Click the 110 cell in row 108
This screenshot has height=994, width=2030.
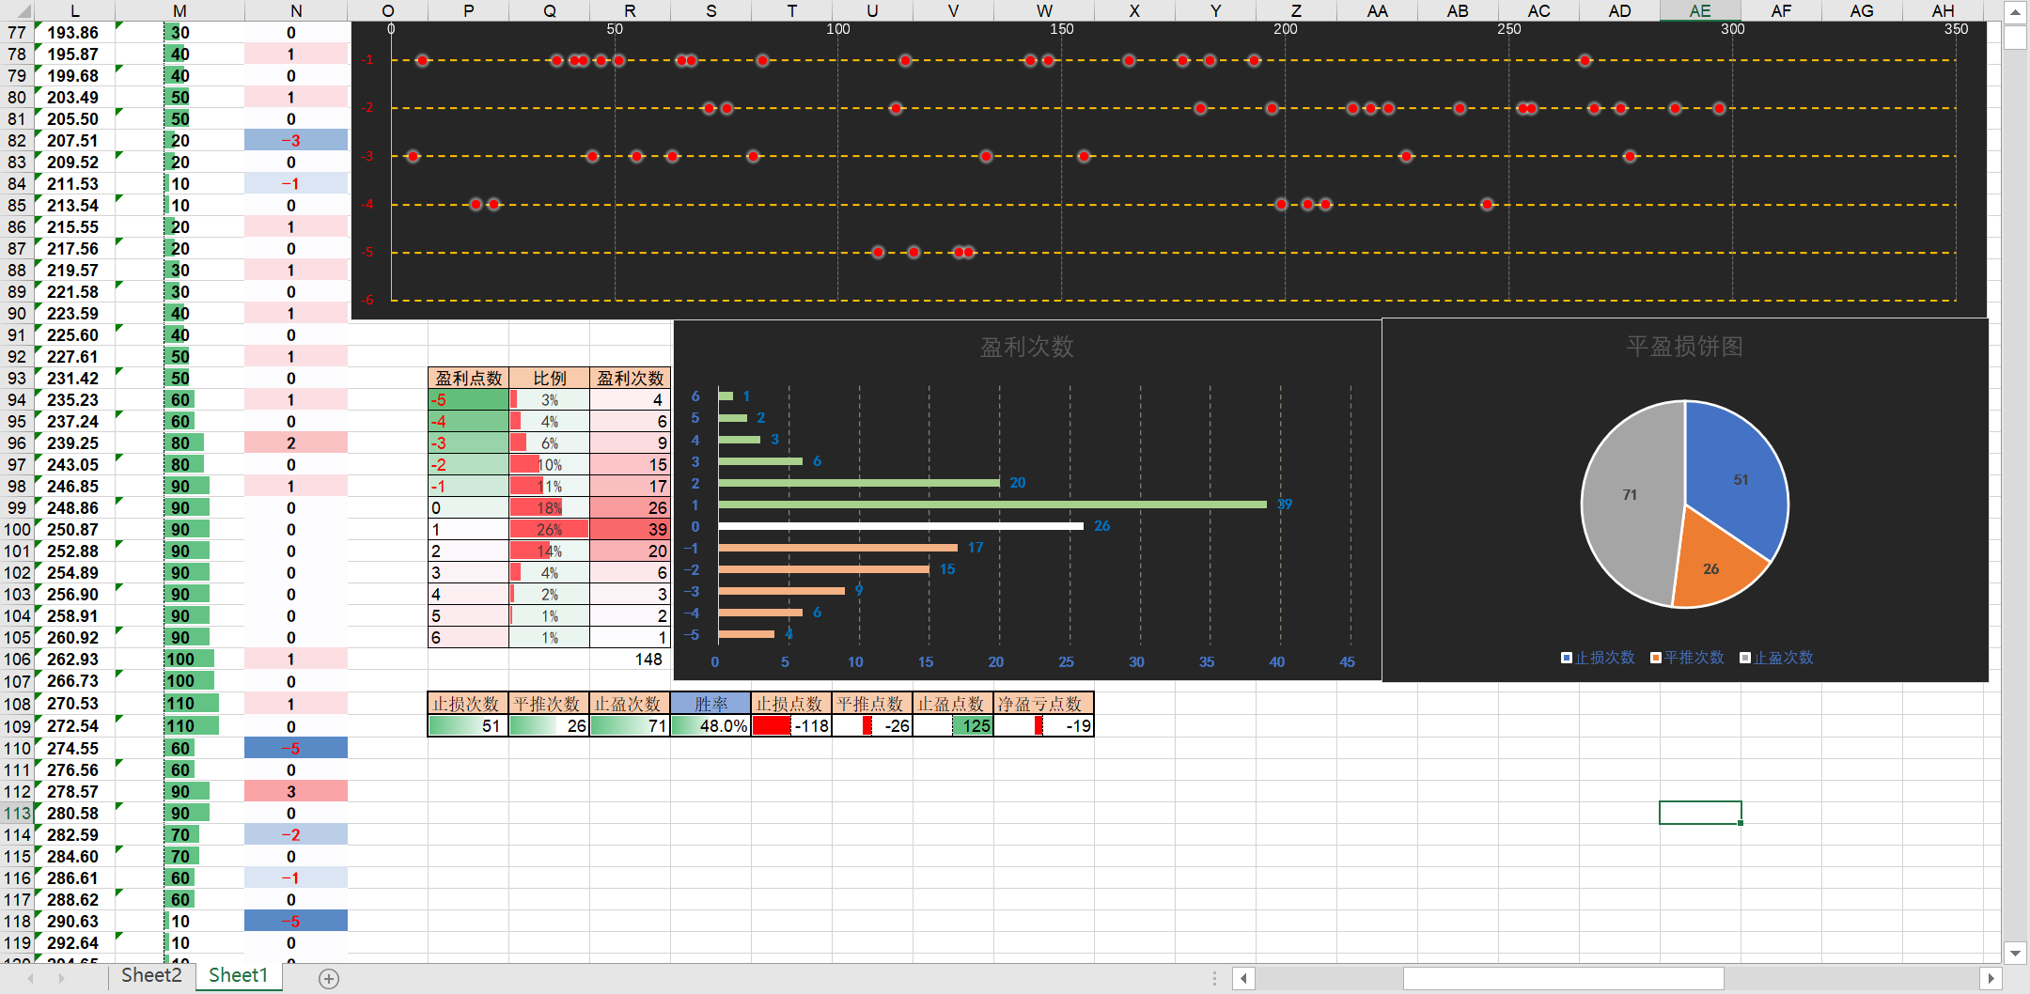[180, 704]
